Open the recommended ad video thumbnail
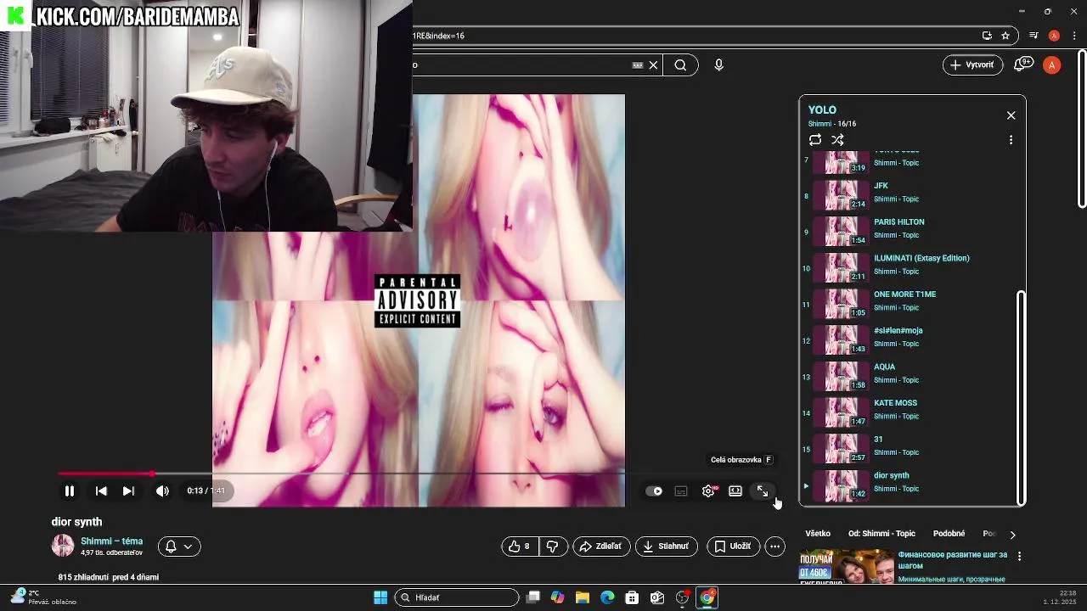The height and width of the screenshot is (611, 1087). click(x=847, y=567)
